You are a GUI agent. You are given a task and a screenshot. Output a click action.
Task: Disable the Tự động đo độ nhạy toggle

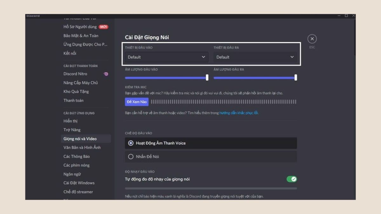coord(292,179)
